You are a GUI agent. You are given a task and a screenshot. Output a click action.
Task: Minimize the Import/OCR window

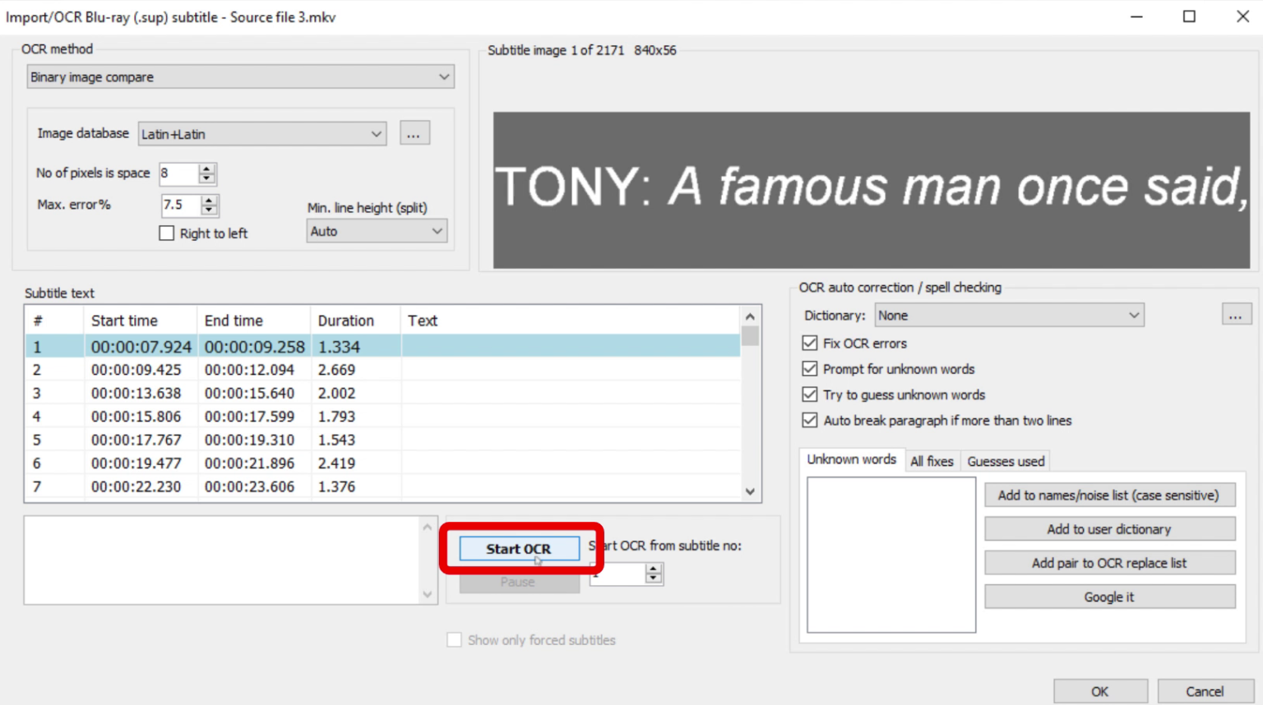pos(1136,16)
